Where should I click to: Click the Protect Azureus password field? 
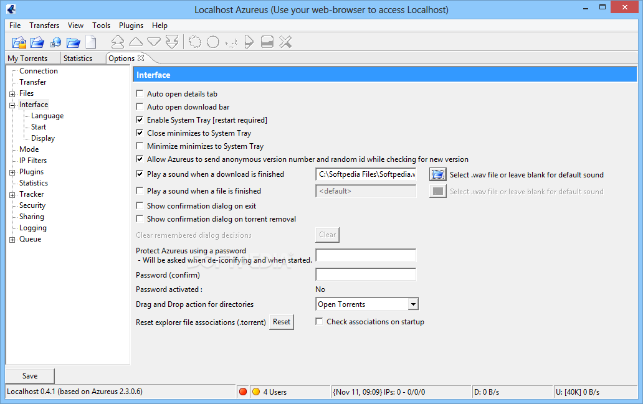366,255
